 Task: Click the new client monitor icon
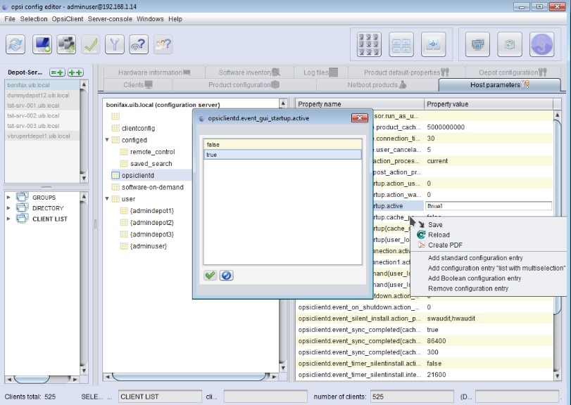click(x=42, y=44)
